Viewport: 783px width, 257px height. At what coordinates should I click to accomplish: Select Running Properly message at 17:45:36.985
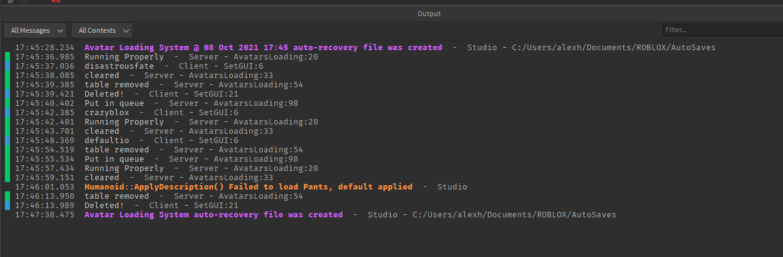124,57
